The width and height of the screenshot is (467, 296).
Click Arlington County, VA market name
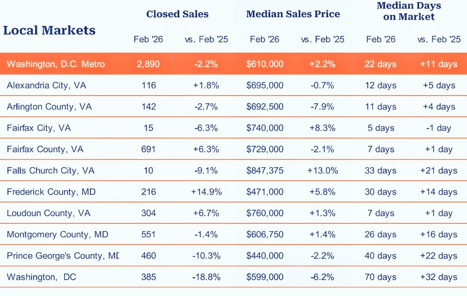coord(49,107)
